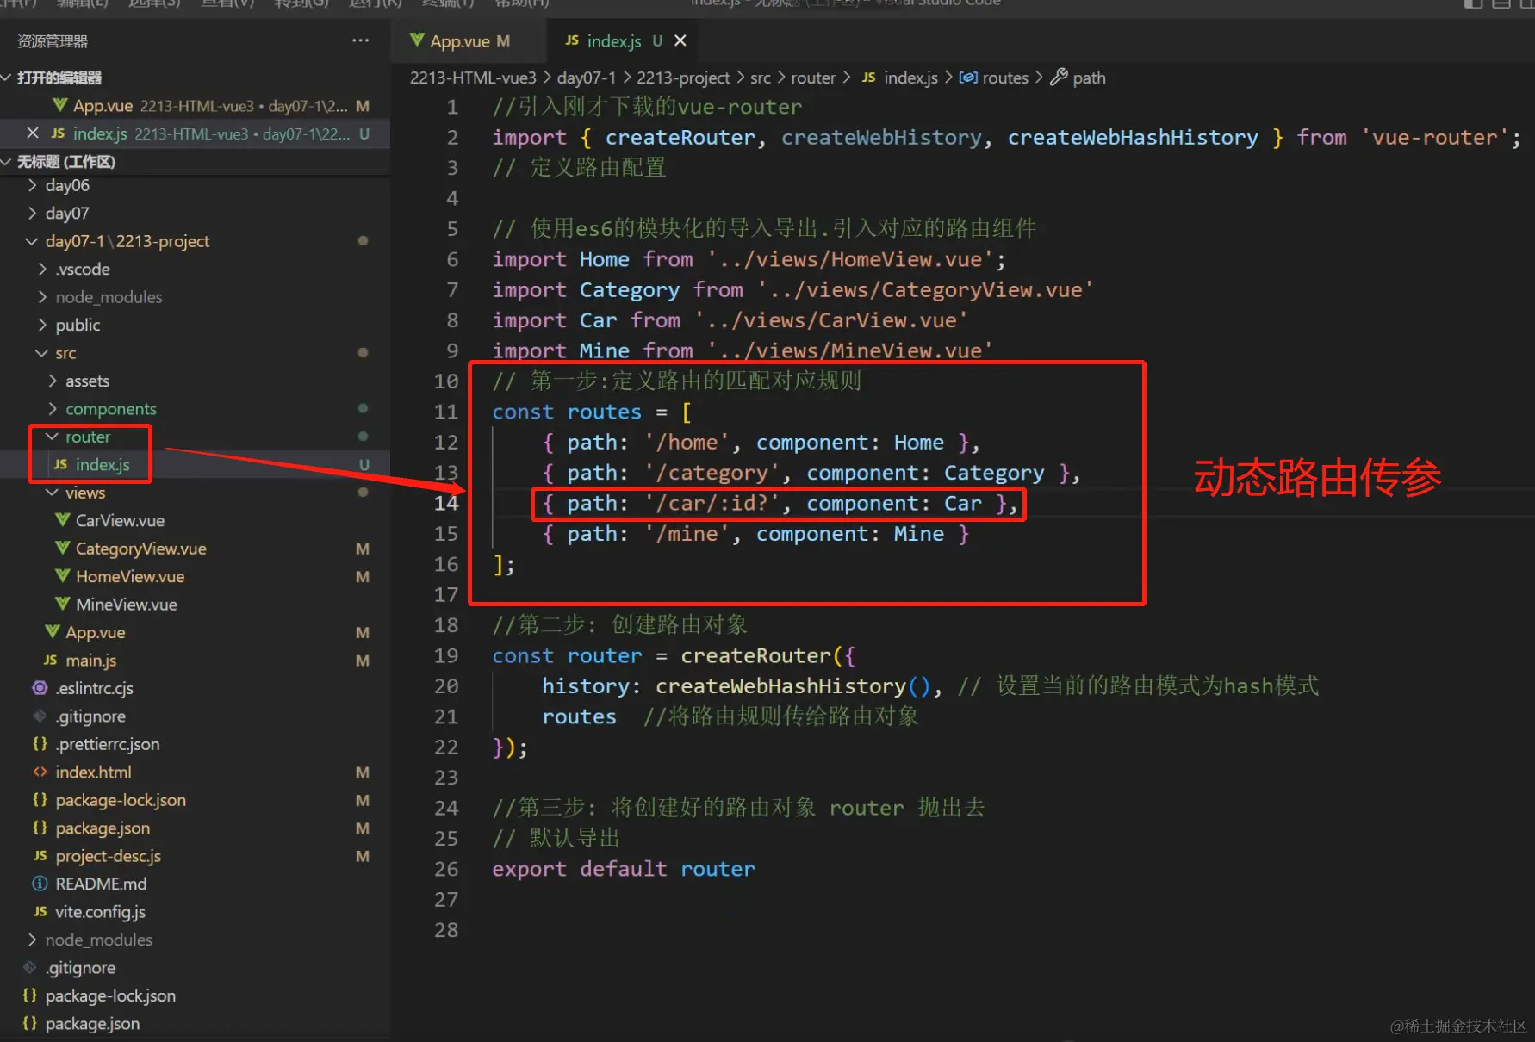The height and width of the screenshot is (1042, 1535).
Task: Close the index.js editor tab with its X
Action: click(x=680, y=40)
